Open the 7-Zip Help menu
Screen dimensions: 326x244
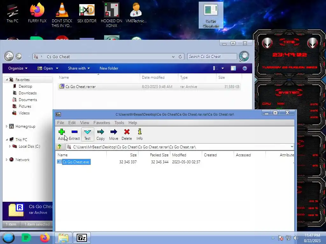point(133,123)
